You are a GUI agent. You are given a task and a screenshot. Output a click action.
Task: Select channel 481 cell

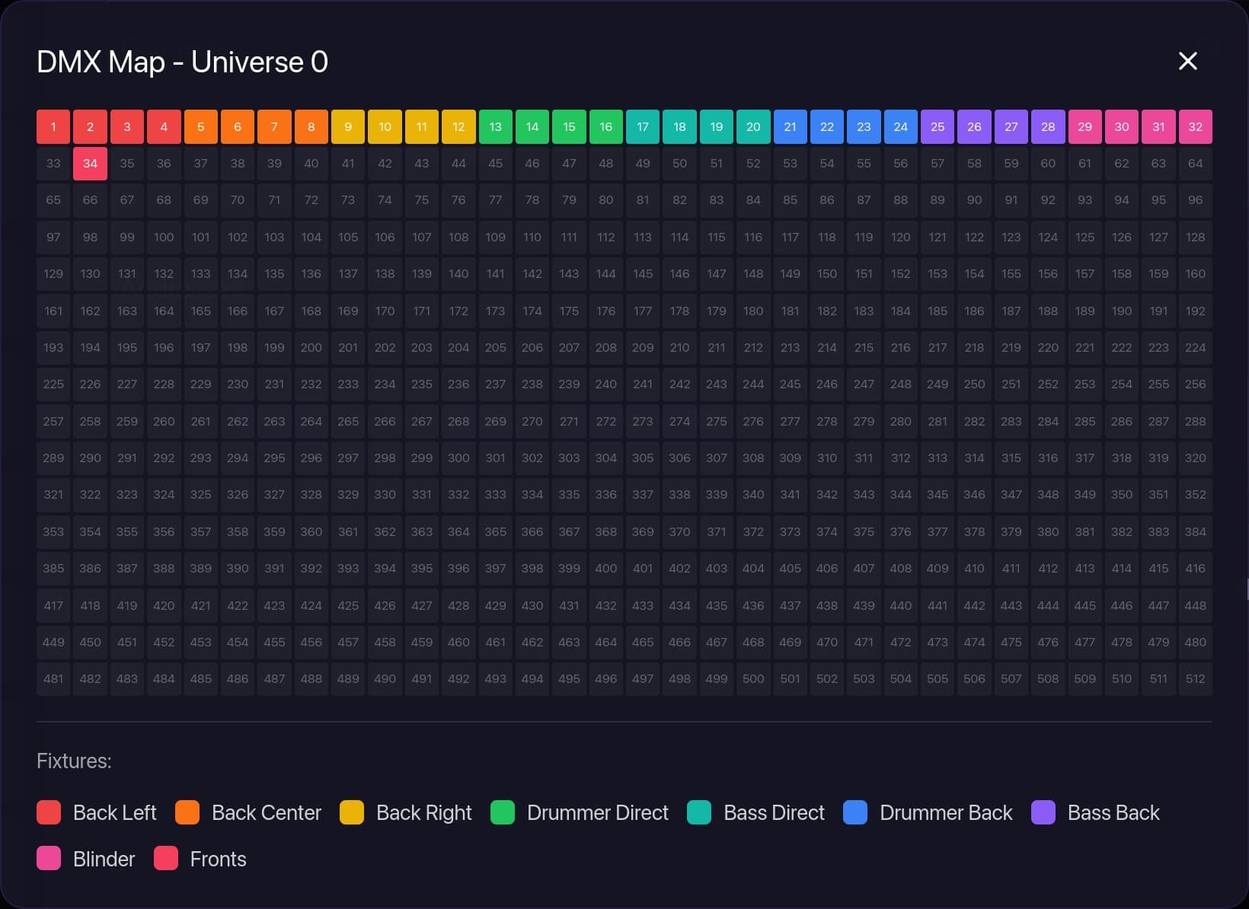point(53,679)
